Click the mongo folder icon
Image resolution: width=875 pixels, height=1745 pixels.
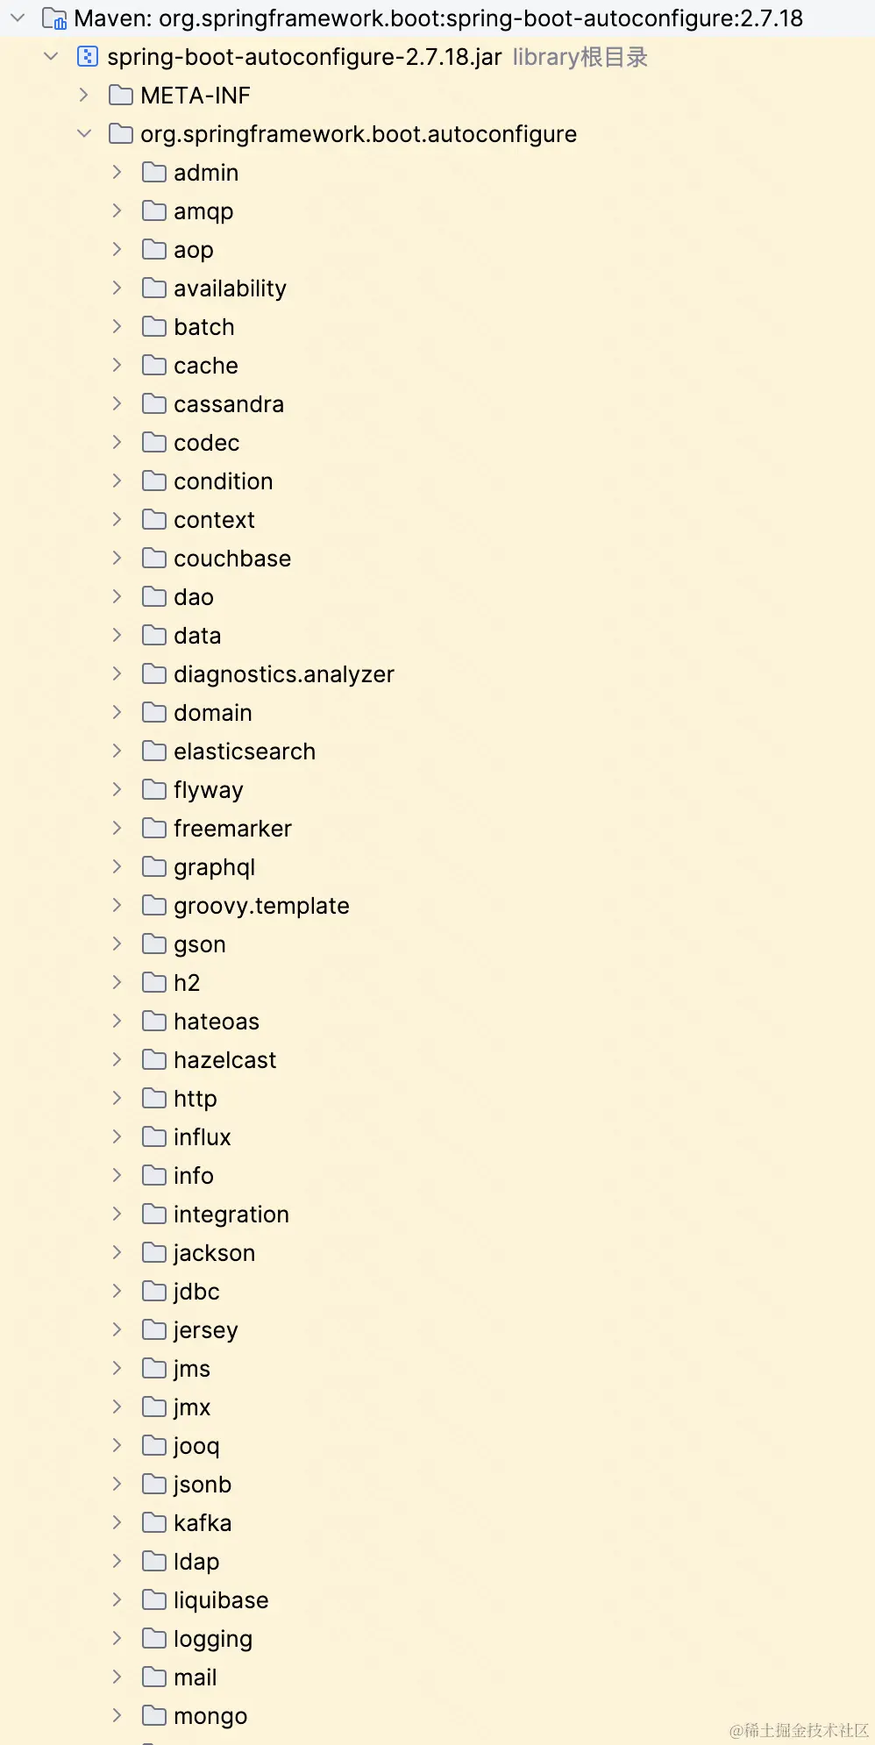click(154, 1716)
